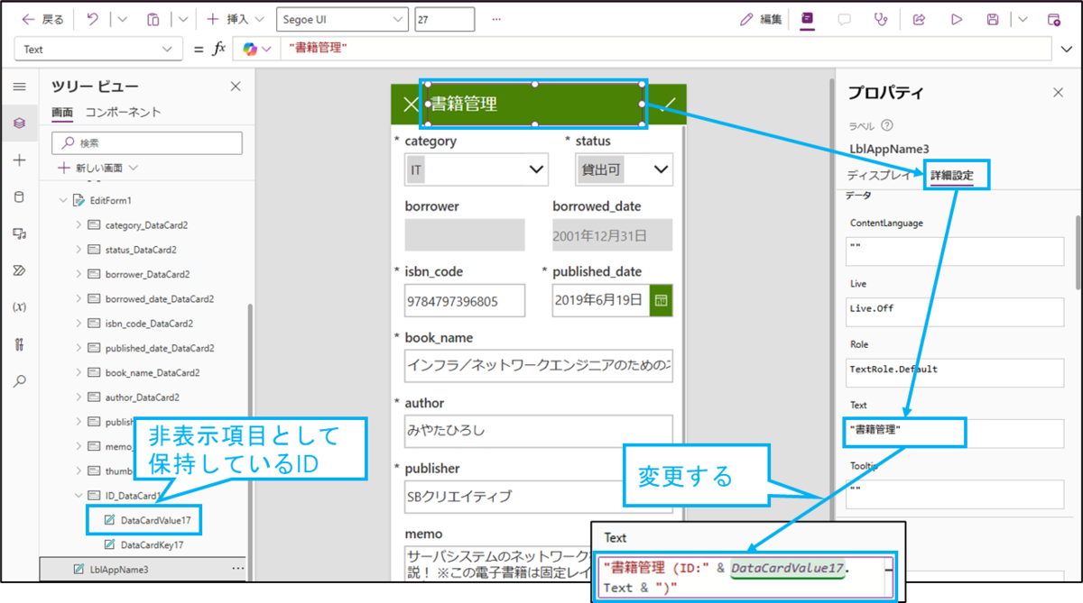This screenshot has width=1083, height=603.
Task: Open the Advanced tools icon
Action: 19,344
